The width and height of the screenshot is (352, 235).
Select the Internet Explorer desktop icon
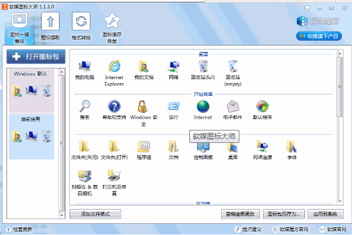click(x=114, y=73)
